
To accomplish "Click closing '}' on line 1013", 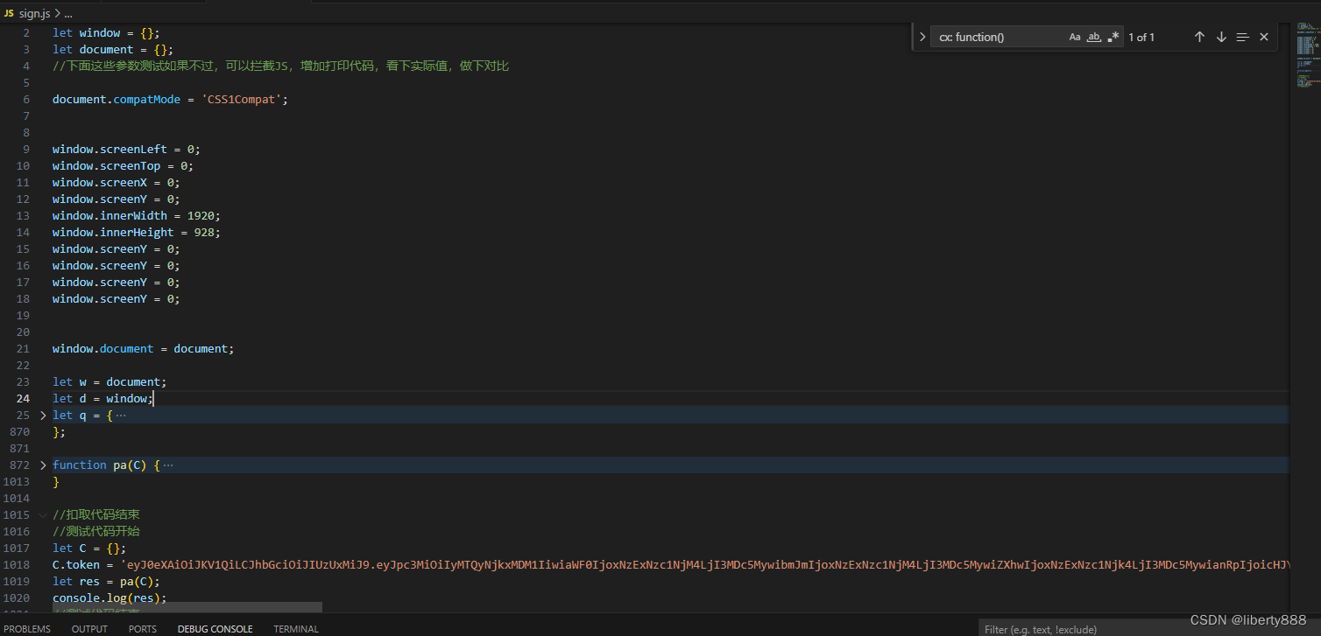I will pos(56,482).
